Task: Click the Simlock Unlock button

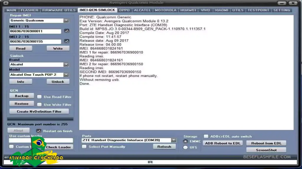Action: [58, 82]
